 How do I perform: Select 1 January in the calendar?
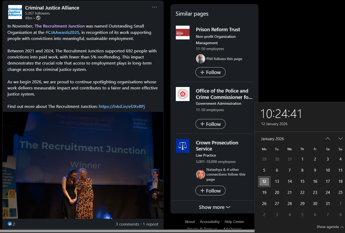[x=302, y=159]
